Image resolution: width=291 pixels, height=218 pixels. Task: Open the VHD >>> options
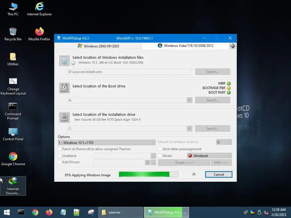tap(221, 163)
